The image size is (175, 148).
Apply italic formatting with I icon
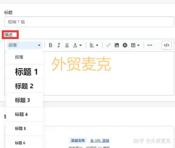59,45
